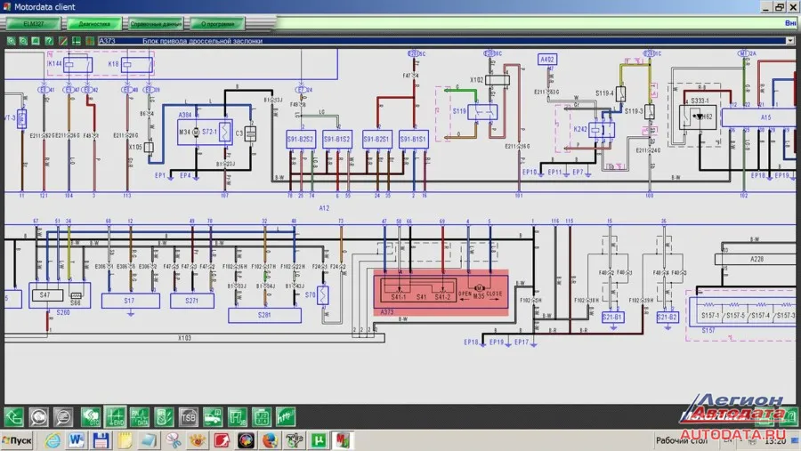
Task: Open the Справочные данные tab
Action: point(155,24)
